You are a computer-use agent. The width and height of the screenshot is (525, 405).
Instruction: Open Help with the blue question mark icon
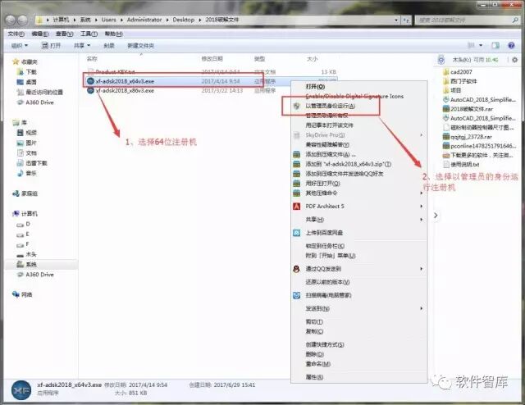(x=511, y=45)
